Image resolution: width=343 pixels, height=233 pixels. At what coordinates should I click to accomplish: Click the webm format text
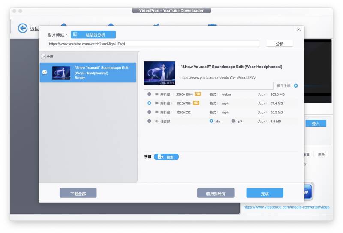pyautogui.click(x=226, y=94)
